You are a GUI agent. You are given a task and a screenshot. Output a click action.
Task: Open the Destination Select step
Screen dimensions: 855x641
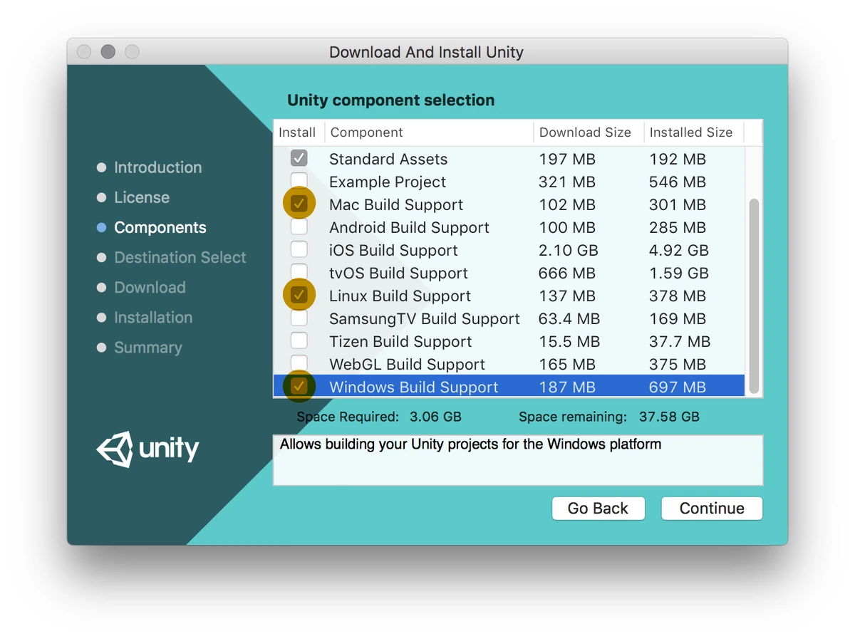pos(180,257)
